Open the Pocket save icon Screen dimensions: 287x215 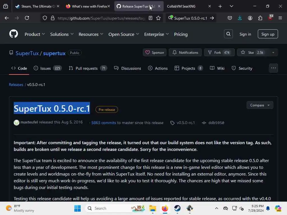coord(230,18)
